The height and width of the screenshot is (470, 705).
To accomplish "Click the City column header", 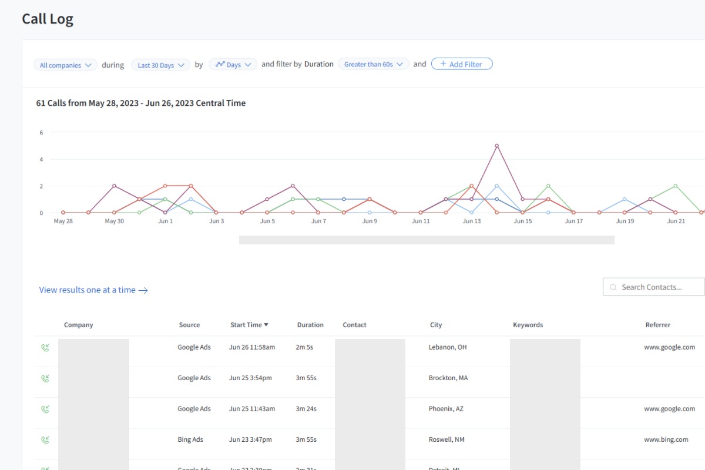I will (436, 325).
